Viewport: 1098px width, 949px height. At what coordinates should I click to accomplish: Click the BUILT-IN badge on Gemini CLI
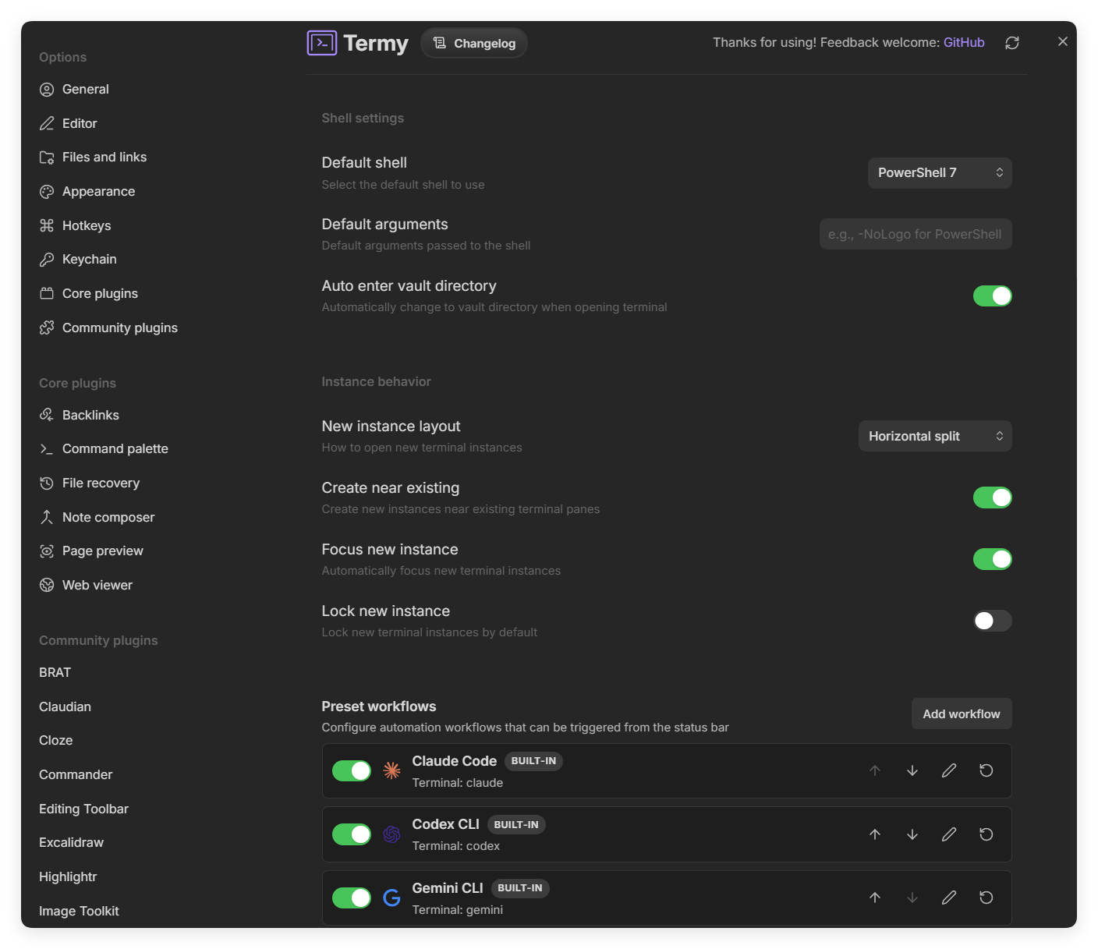[520, 888]
